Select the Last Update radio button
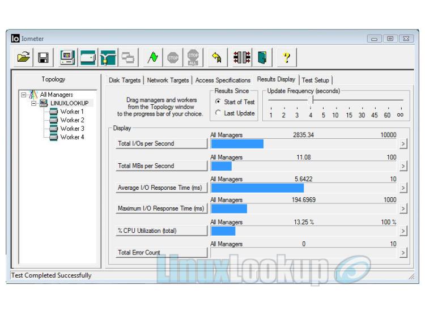 (x=219, y=113)
